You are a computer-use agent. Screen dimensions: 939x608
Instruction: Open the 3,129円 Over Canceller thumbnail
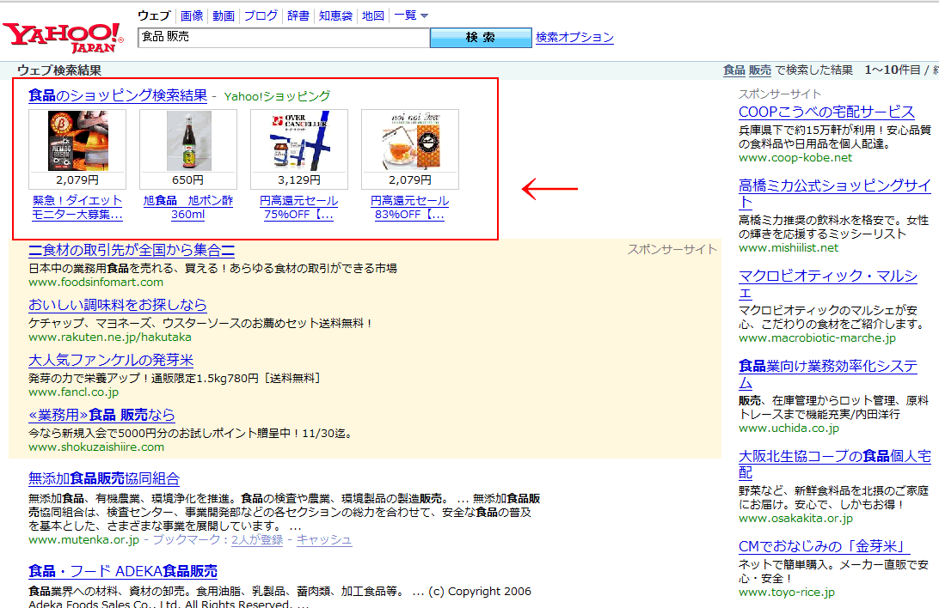pos(299,142)
